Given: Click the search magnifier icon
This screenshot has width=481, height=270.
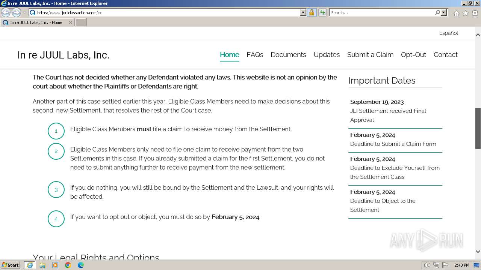Looking at the screenshot, I should click(437, 12).
